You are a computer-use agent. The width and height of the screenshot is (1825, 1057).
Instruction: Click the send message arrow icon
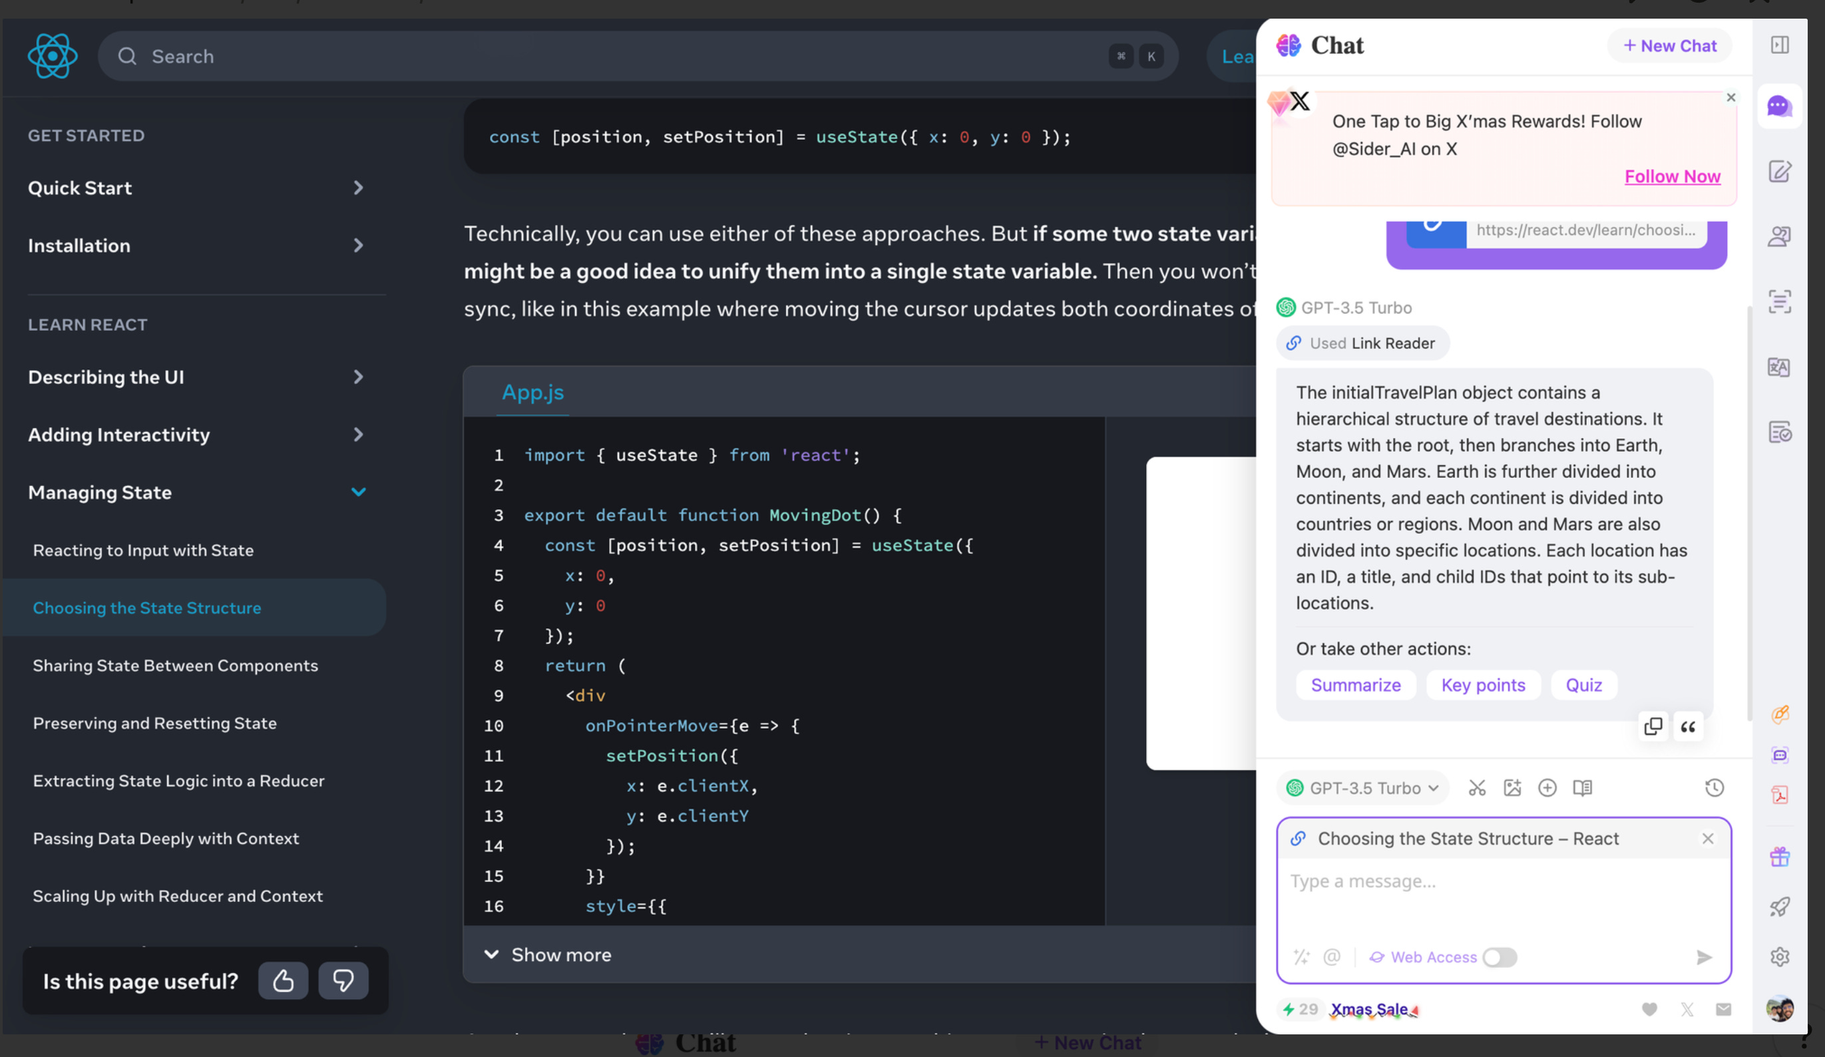(1703, 957)
